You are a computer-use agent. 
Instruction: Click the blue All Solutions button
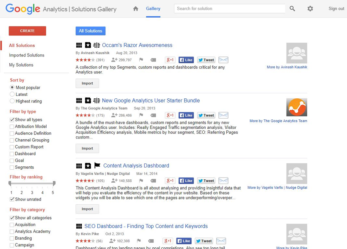pos(91,31)
